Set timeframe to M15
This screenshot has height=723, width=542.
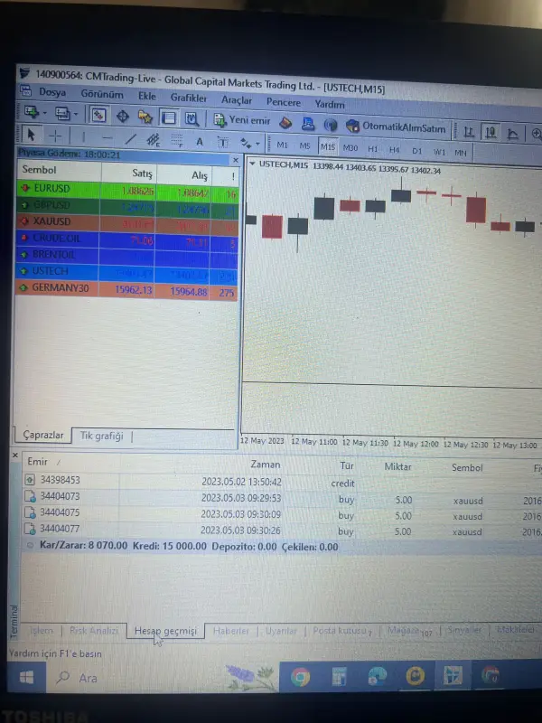tap(328, 146)
